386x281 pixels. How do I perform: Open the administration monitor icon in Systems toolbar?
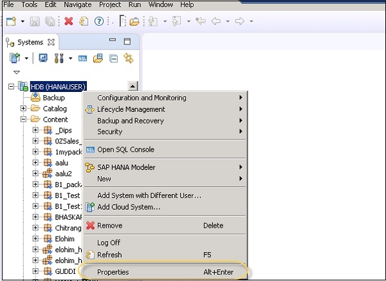point(44,59)
